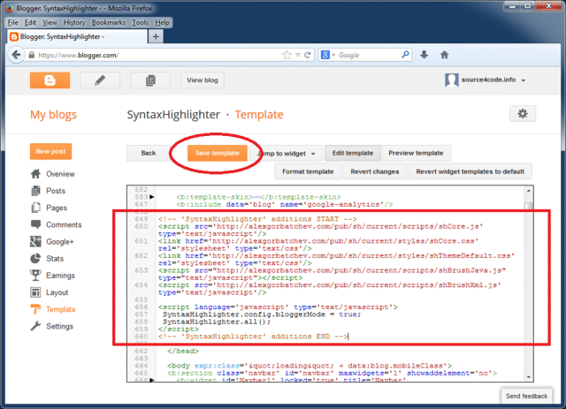The image size is (566, 409).
Task: Click the Stats pie chart icon
Action: point(35,258)
